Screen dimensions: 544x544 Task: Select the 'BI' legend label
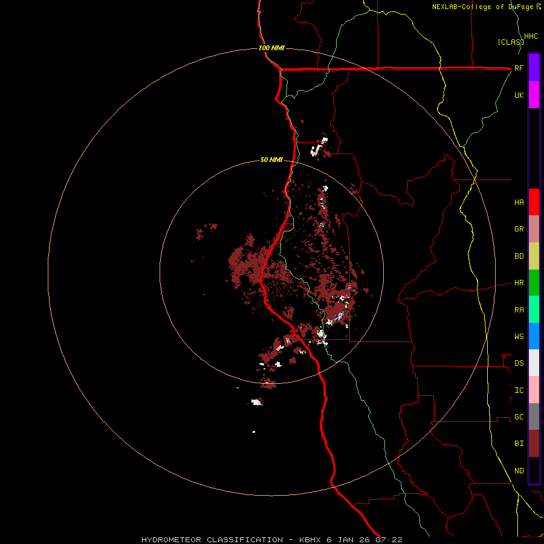coord(519,444)
